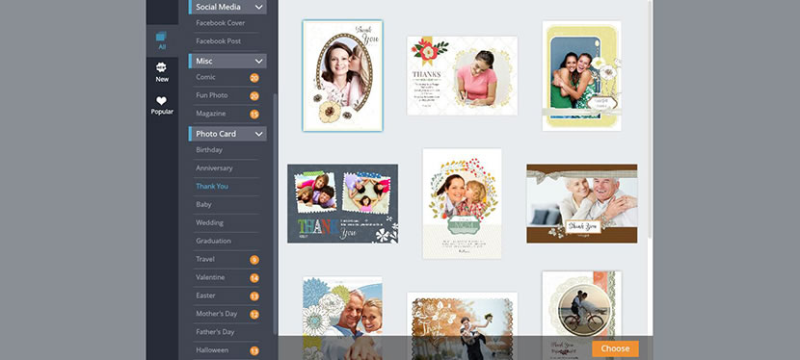Viewport: 800px width, 360px height.
Task: Open the Comic category
Action: (x=205, y=77)
